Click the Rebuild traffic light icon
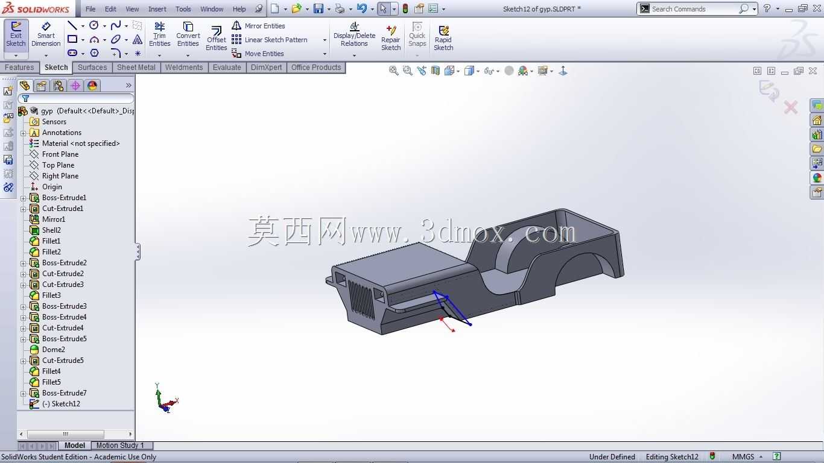 pos(405,8)
